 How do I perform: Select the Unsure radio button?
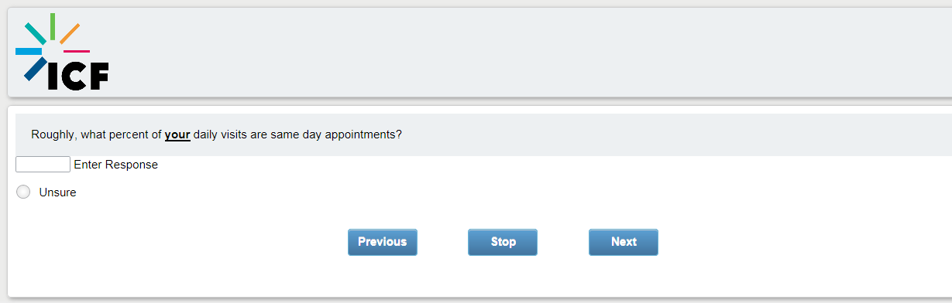coord(23,192)
